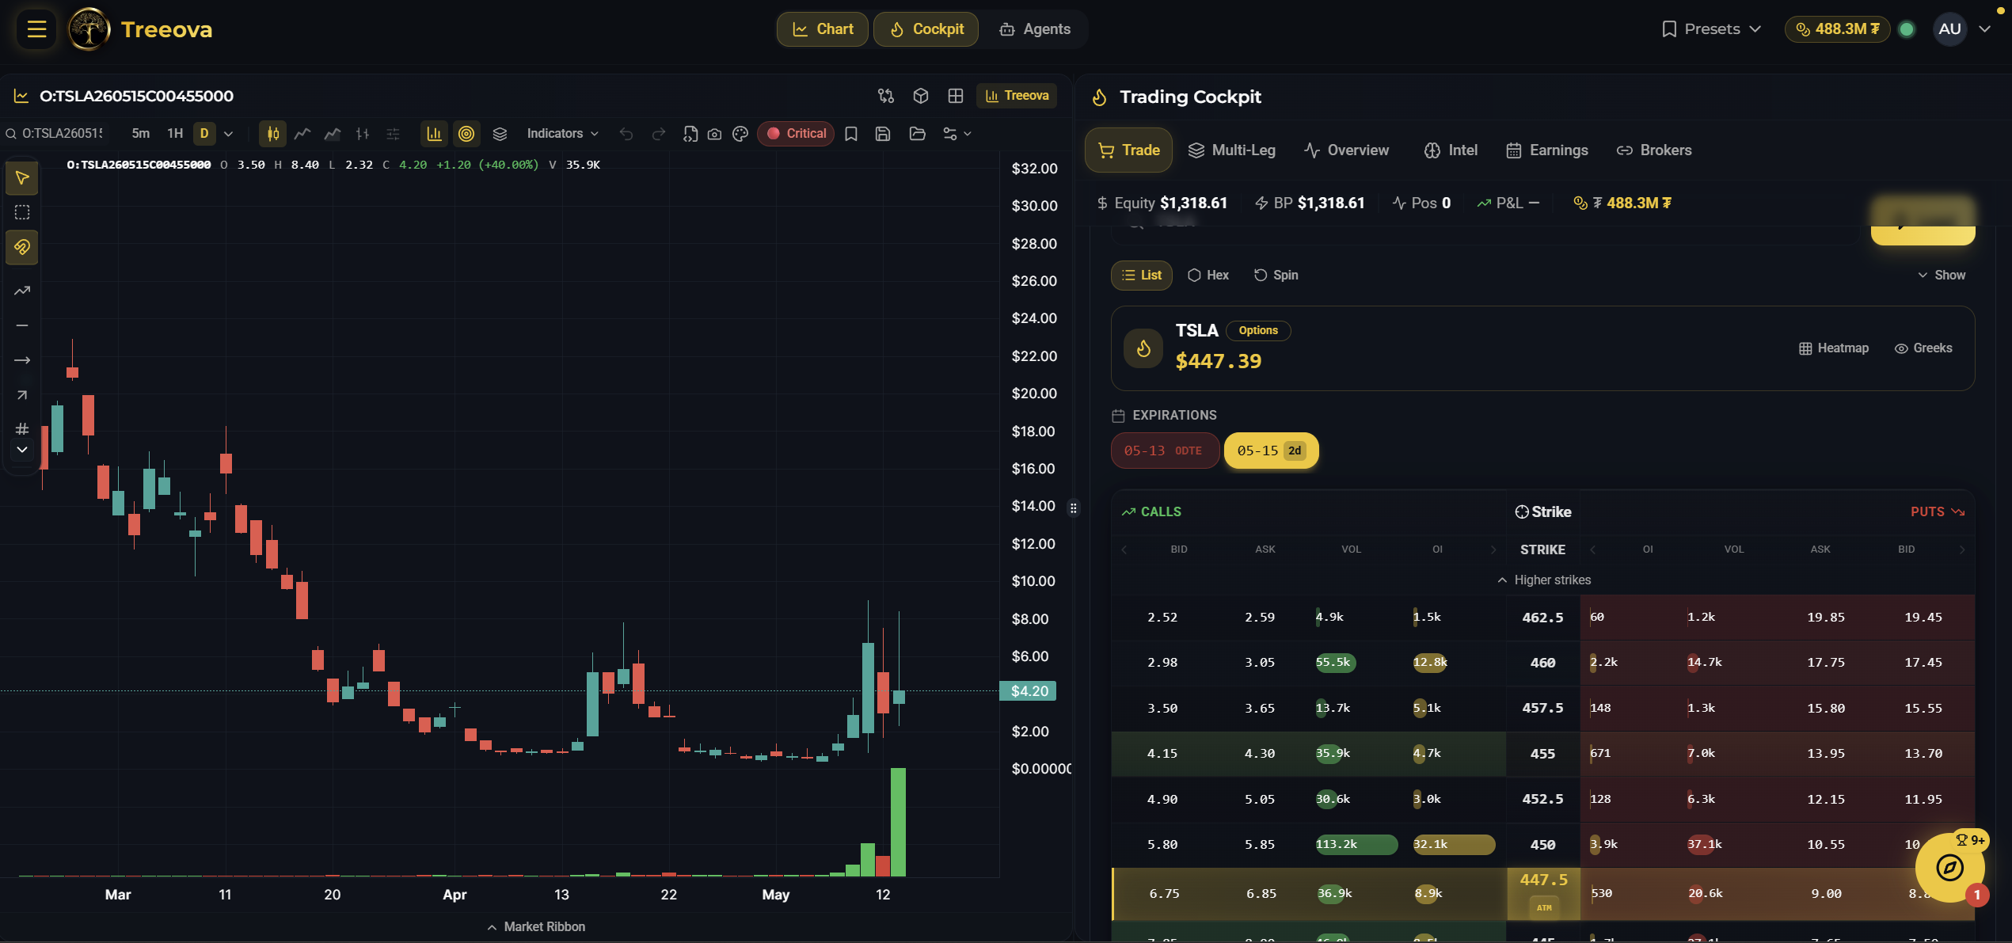Screen dimensions: 2012x943
Task: Open the Heatmap view
Action: tap(1834, 348)
